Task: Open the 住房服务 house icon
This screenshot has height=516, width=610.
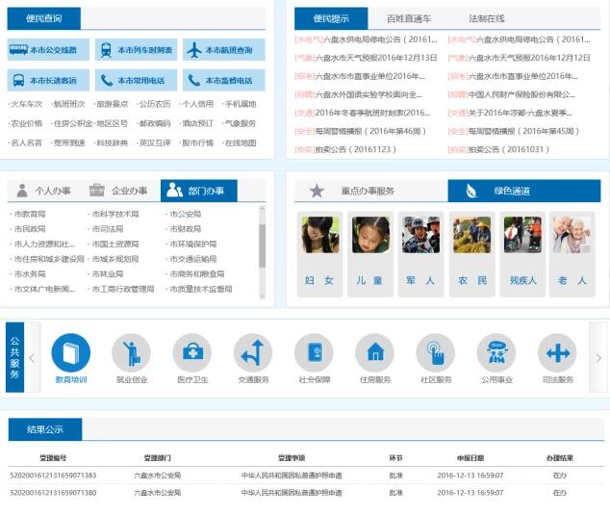Action: pyautogui.click(x=374, y=353)
